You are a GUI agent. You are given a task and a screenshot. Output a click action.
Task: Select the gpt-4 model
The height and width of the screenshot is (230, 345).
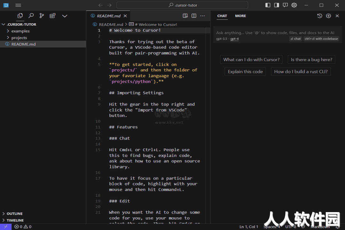click(x=234, y=39)
